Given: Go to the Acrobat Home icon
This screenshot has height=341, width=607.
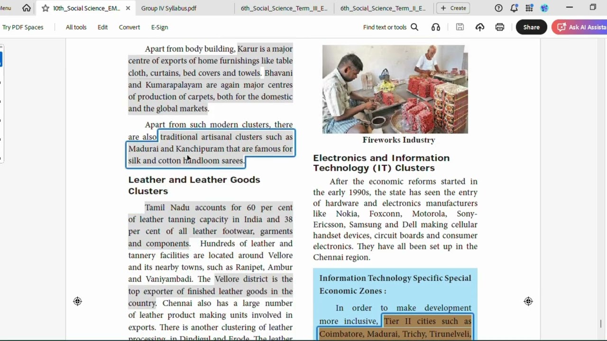Looking at the screenshot, I should 27,8.
